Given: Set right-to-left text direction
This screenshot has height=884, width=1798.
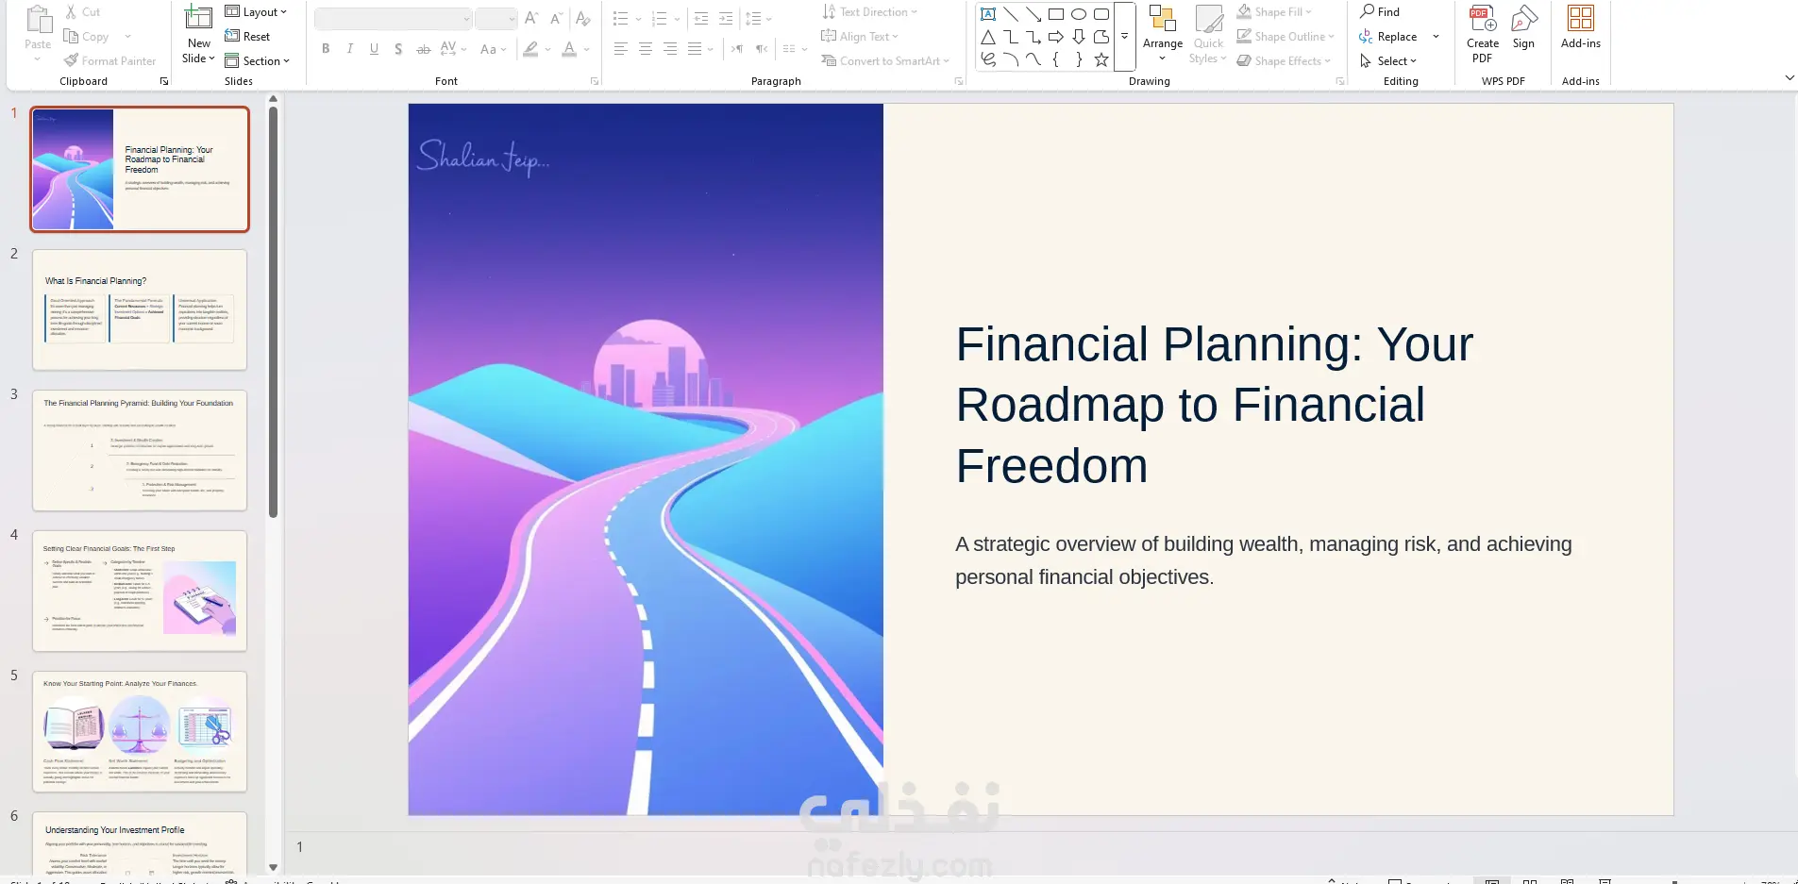Looking at the screenshot, I should (762, 49).
